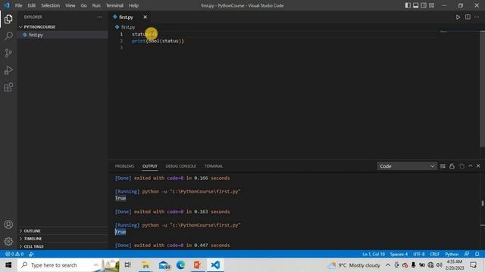Click UTF-8 encoding in status bar
The height and width of the screenshot is (272, 485).
click(x=419, y=254)
